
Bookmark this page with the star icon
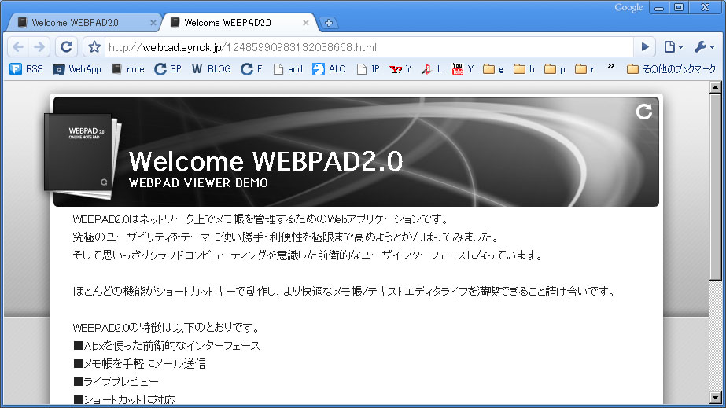coord(94,46)
